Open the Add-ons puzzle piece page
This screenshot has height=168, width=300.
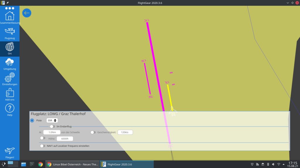tap(10, 94)
